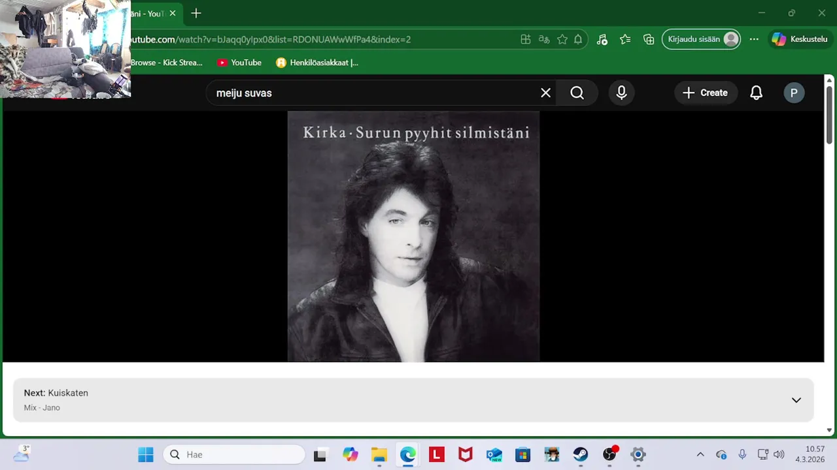The width and height of the screenshot is (837, 470).
Task: Open the weather widget showing 3°
Action: (21, 454)
